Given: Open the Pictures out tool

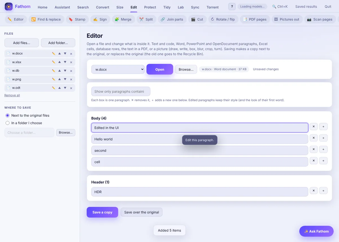Looking at the screenshot, I should coord(287,19).
